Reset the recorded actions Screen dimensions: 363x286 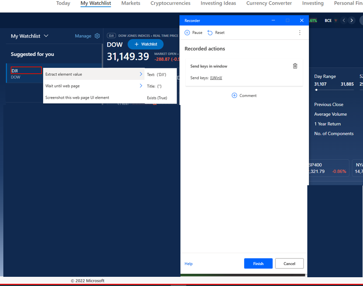click(216, 32)
